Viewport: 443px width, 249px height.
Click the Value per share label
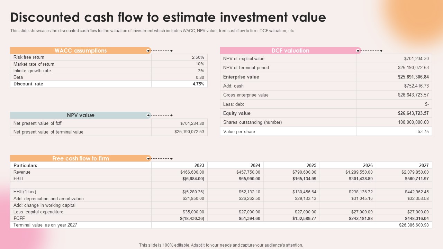pyautogui.click(x=239, y=131)
